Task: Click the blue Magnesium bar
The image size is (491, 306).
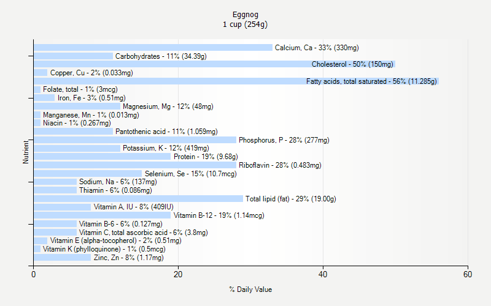Action: tap(77, 106)
